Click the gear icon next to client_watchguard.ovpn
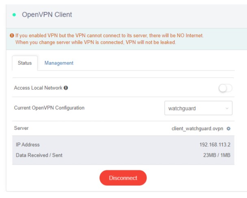Viewport: 247px width, 198px height. (228, 129)
